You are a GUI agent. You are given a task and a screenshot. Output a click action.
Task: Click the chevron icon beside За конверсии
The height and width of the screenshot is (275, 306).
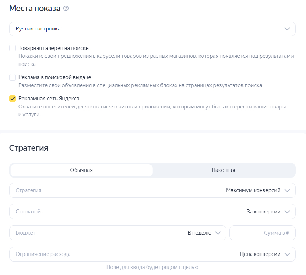pos(288,212)
